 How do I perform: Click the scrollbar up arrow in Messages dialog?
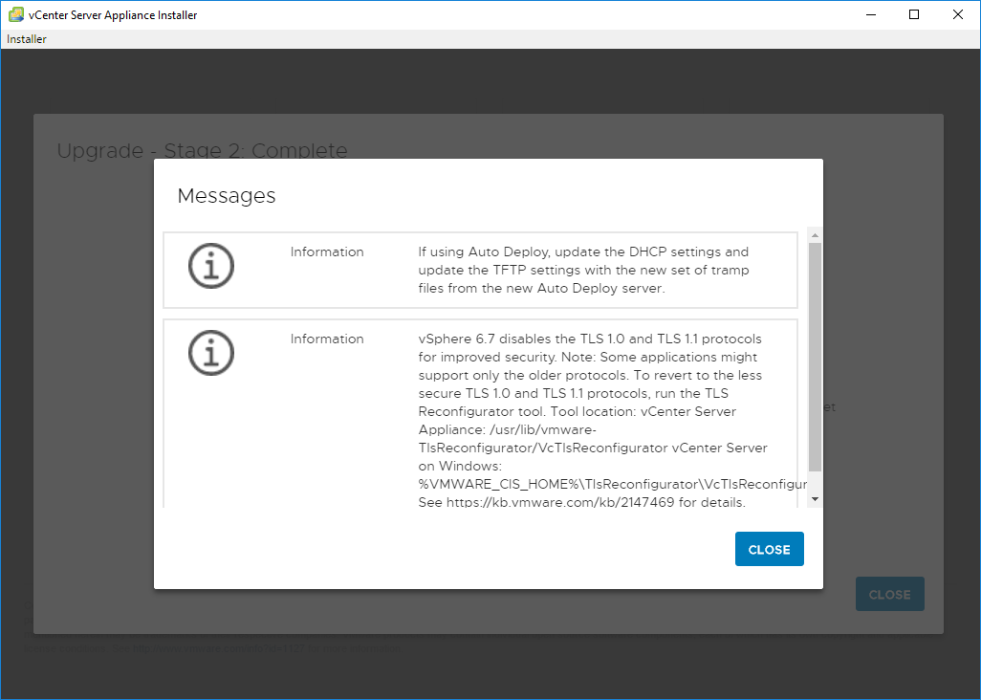(815, 234)
